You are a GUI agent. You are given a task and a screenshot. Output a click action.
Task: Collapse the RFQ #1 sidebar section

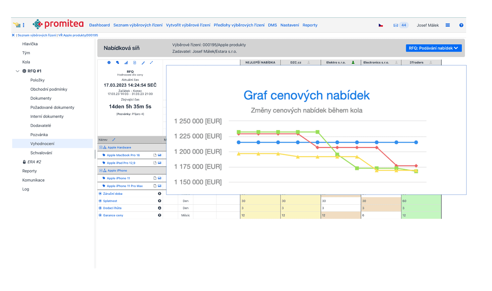pos(18,71)
